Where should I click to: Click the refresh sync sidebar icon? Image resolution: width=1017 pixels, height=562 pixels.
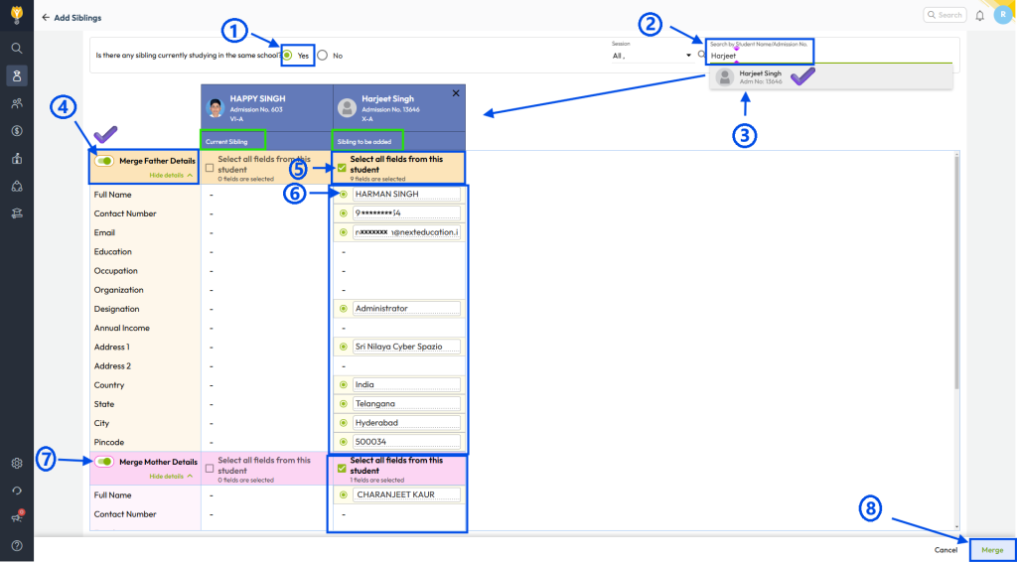coord(17,491)
